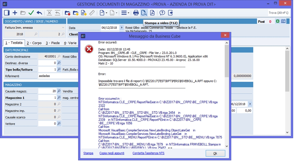This screenshot has width=298, height=162.
Task: Click the blue document icon with arrow
Action: coord(102,13)
